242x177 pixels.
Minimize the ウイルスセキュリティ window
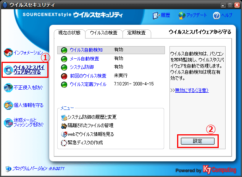tap(223, 5)
